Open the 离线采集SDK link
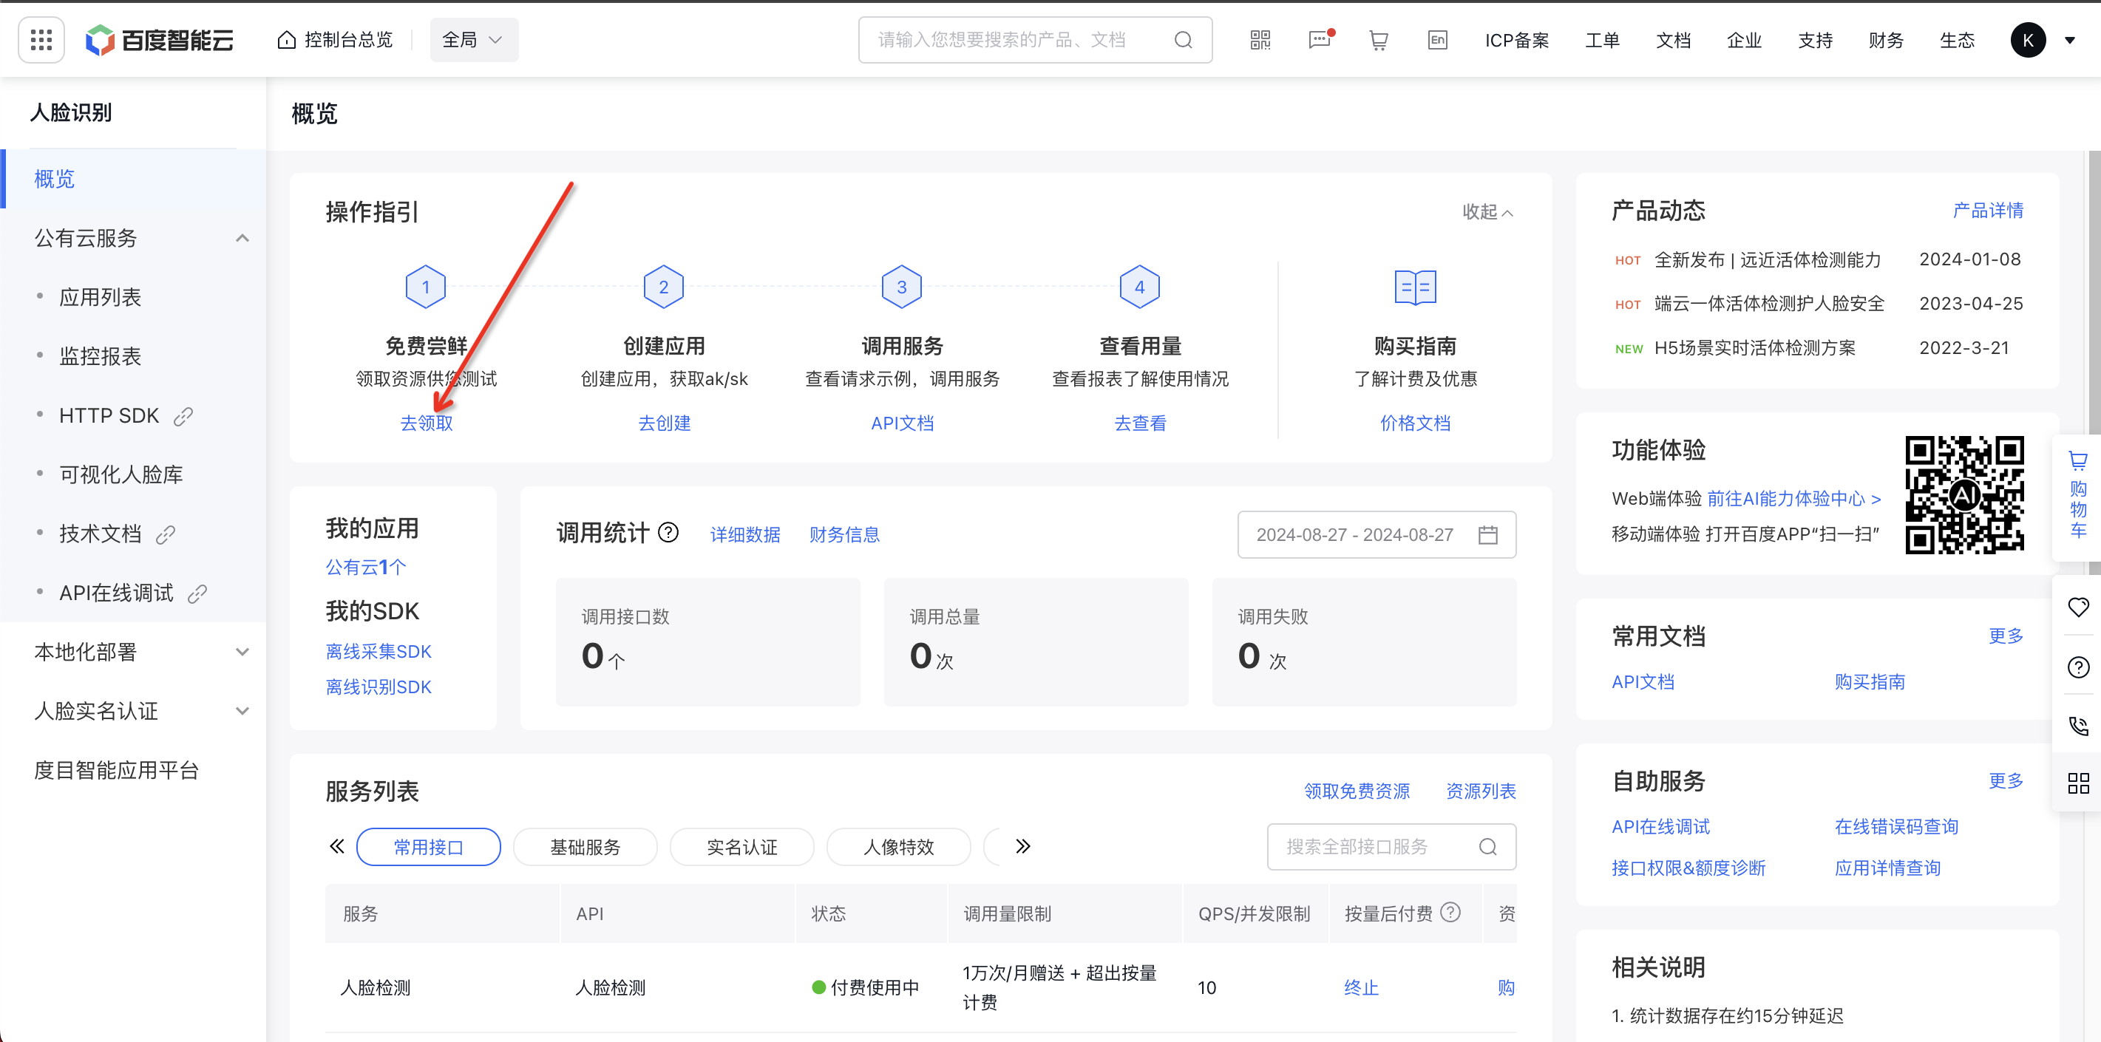Viewport: 2101px width, 1042px height. click(379, 652)
